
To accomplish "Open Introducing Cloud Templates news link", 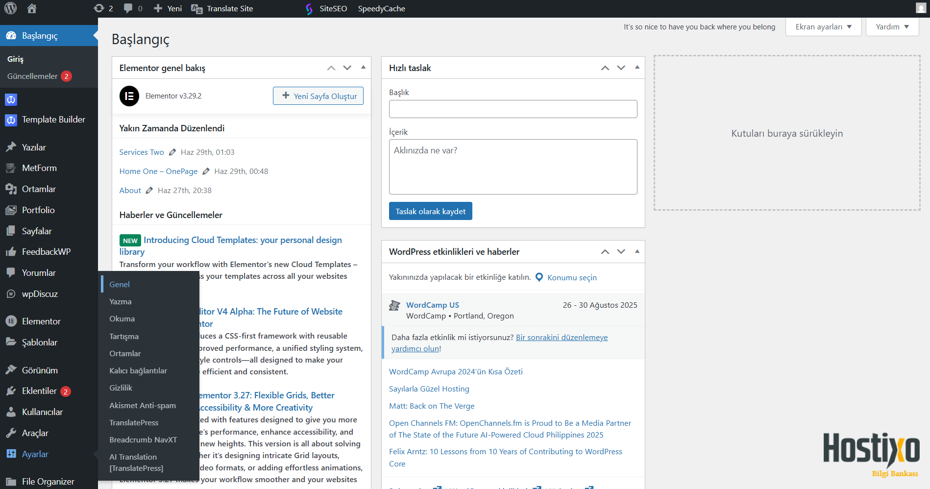I will pos(231,246).
